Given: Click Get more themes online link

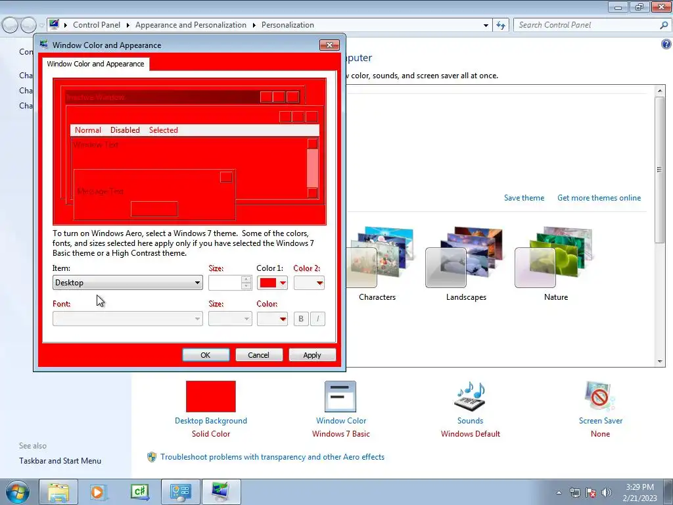Looking at the screenshot, I should (x=599, y=198).
